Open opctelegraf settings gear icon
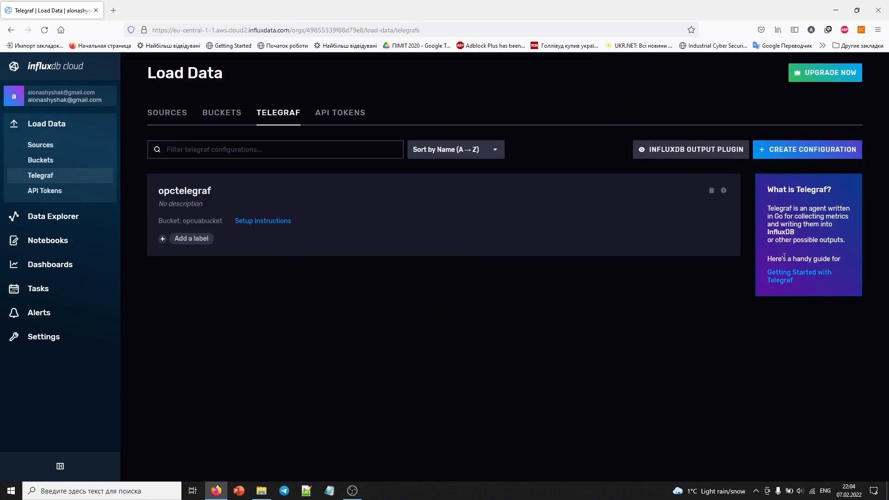The height and width of the screenshot is (500, 889). [x=724, y=190]
